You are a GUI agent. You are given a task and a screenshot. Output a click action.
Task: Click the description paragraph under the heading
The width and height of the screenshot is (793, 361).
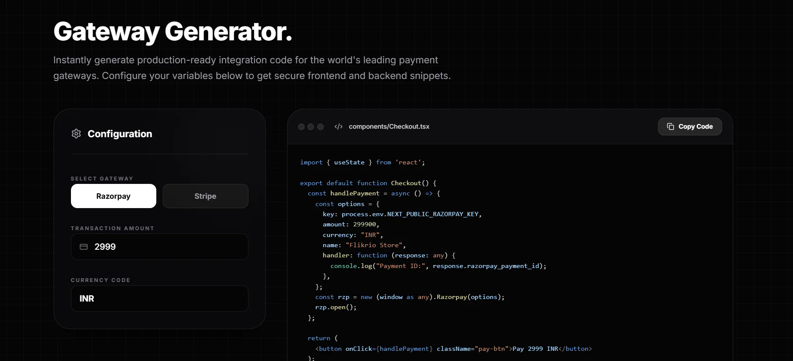click(x=252, y=68)
